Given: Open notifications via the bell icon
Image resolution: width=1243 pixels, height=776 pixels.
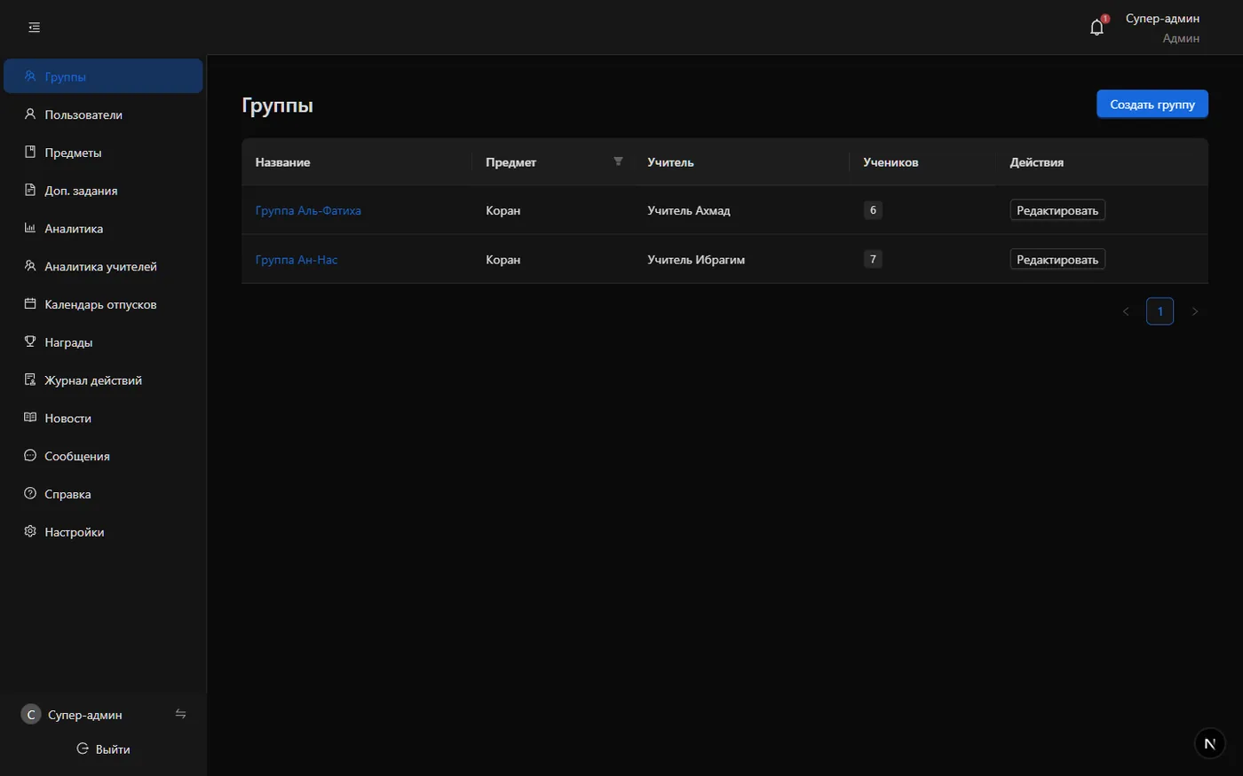Looking at the screenshot, I should 1097,27.
